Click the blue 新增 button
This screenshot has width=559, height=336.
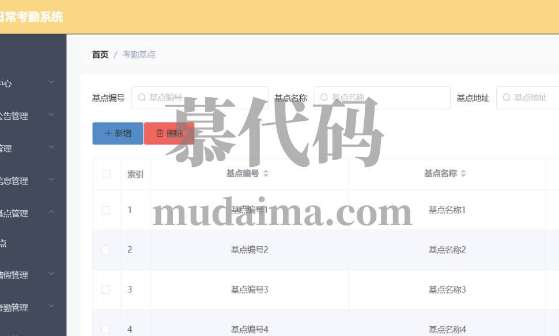[118, 133]
